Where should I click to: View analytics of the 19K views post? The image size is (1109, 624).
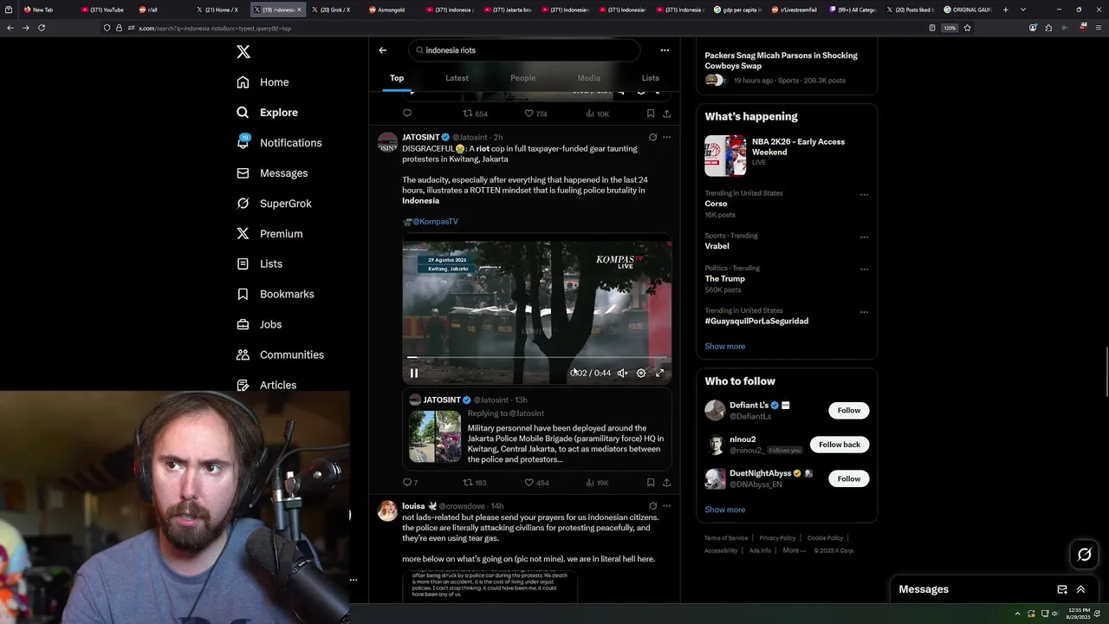(x=597, y=483)
